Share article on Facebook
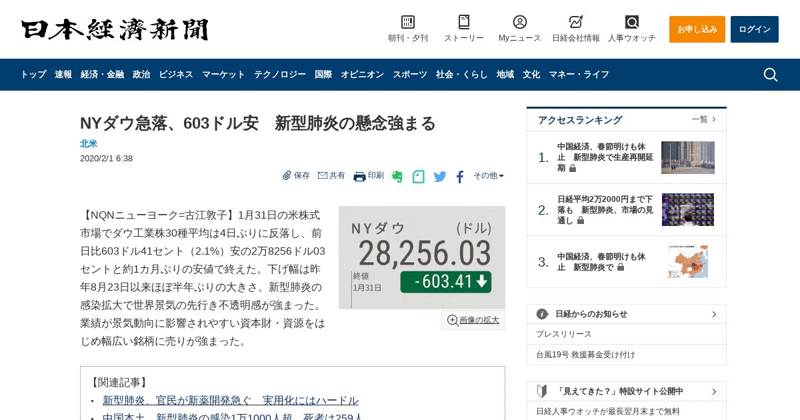Screen dimensions: 800x420 (x=460, y=177)
